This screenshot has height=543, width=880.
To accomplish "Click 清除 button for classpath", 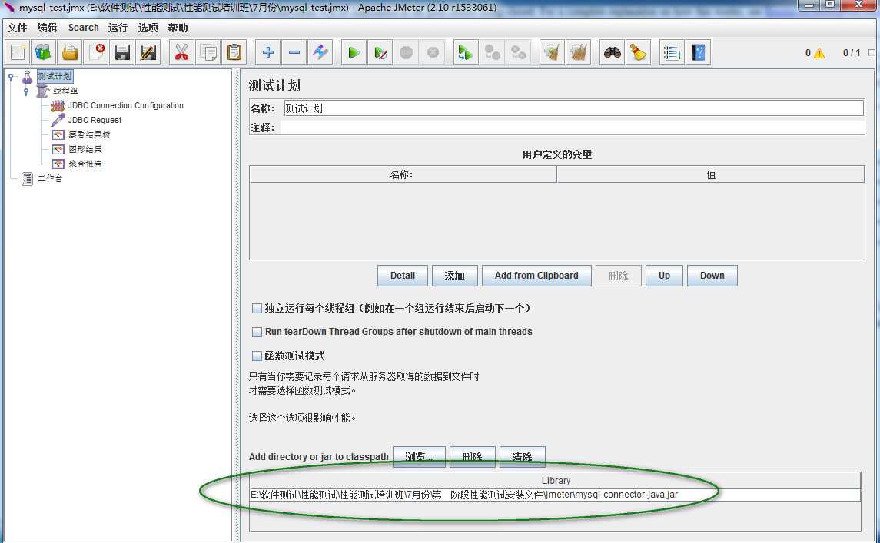I will (x=522, y=457).
